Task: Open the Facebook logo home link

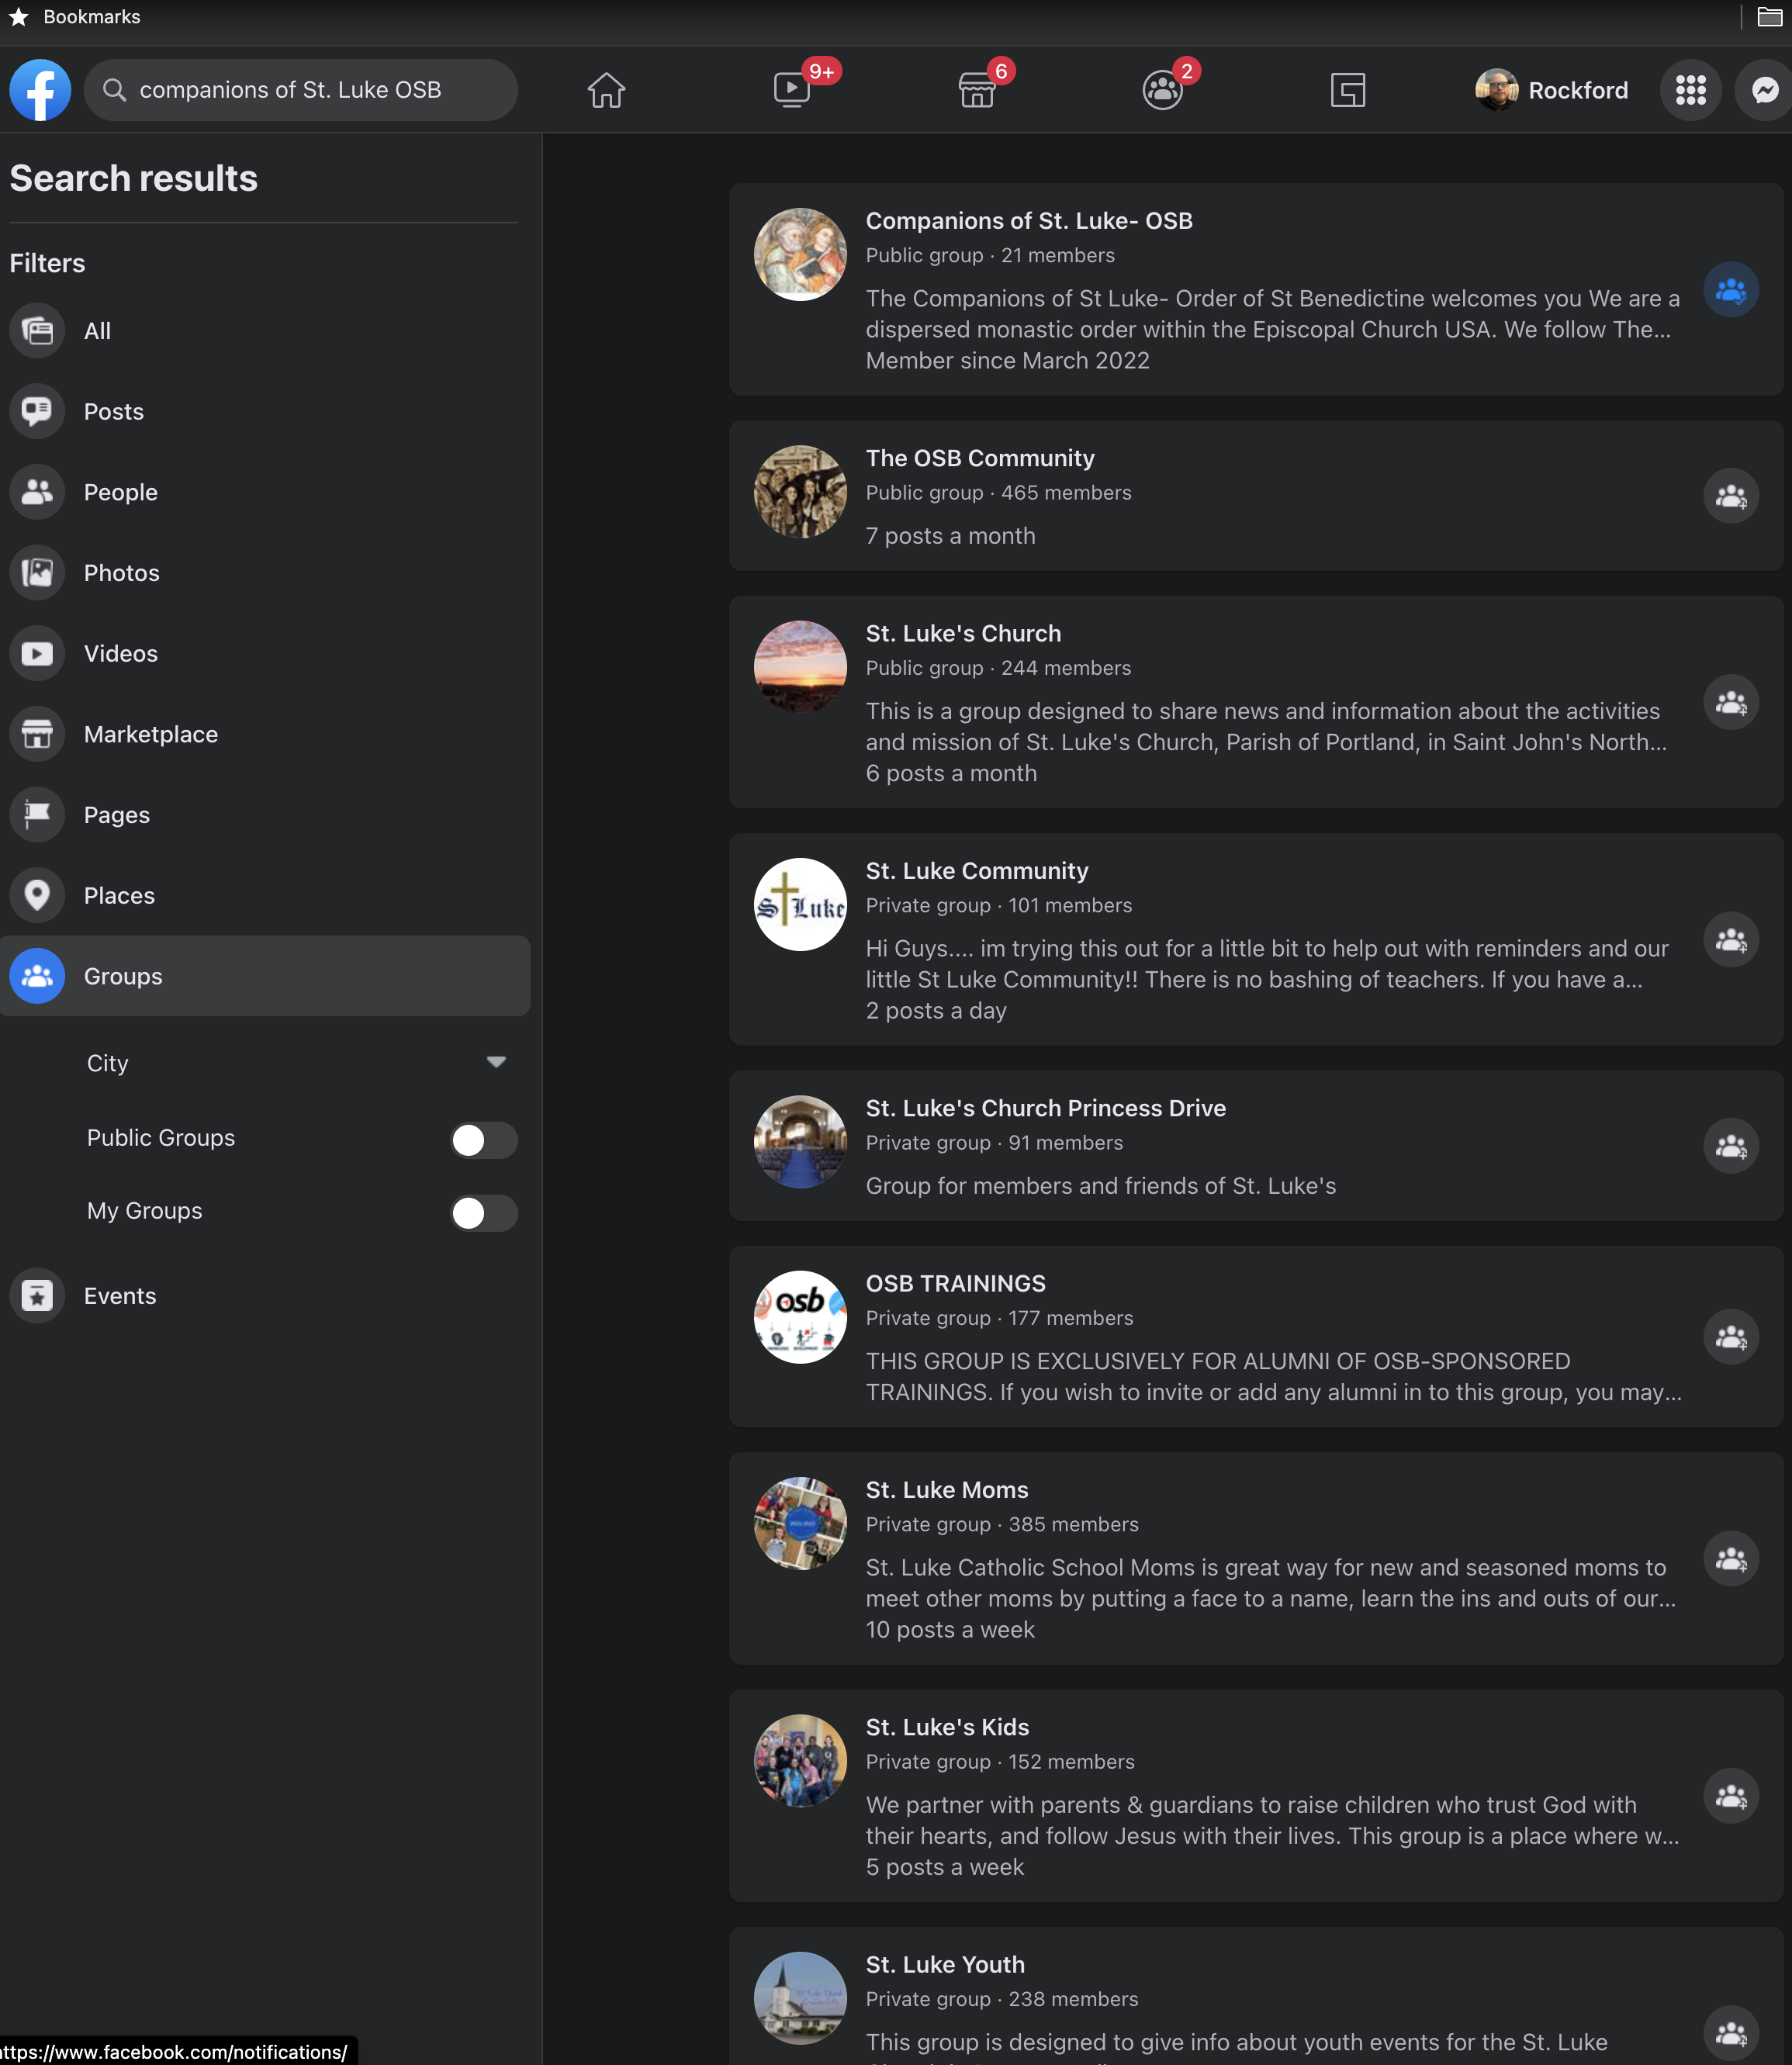Action: pyautogui.click(x=40, y=90)
